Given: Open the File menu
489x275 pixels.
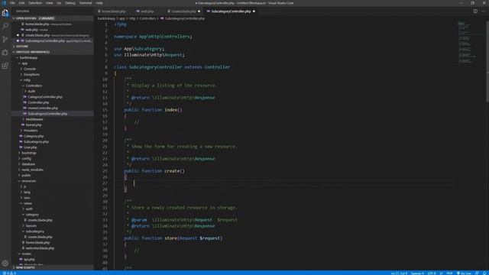Looking at the screenshot, I should click(x=12, y=3).
